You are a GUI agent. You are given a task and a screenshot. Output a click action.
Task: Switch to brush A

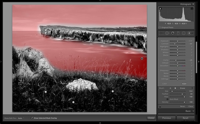pos(170,88)
